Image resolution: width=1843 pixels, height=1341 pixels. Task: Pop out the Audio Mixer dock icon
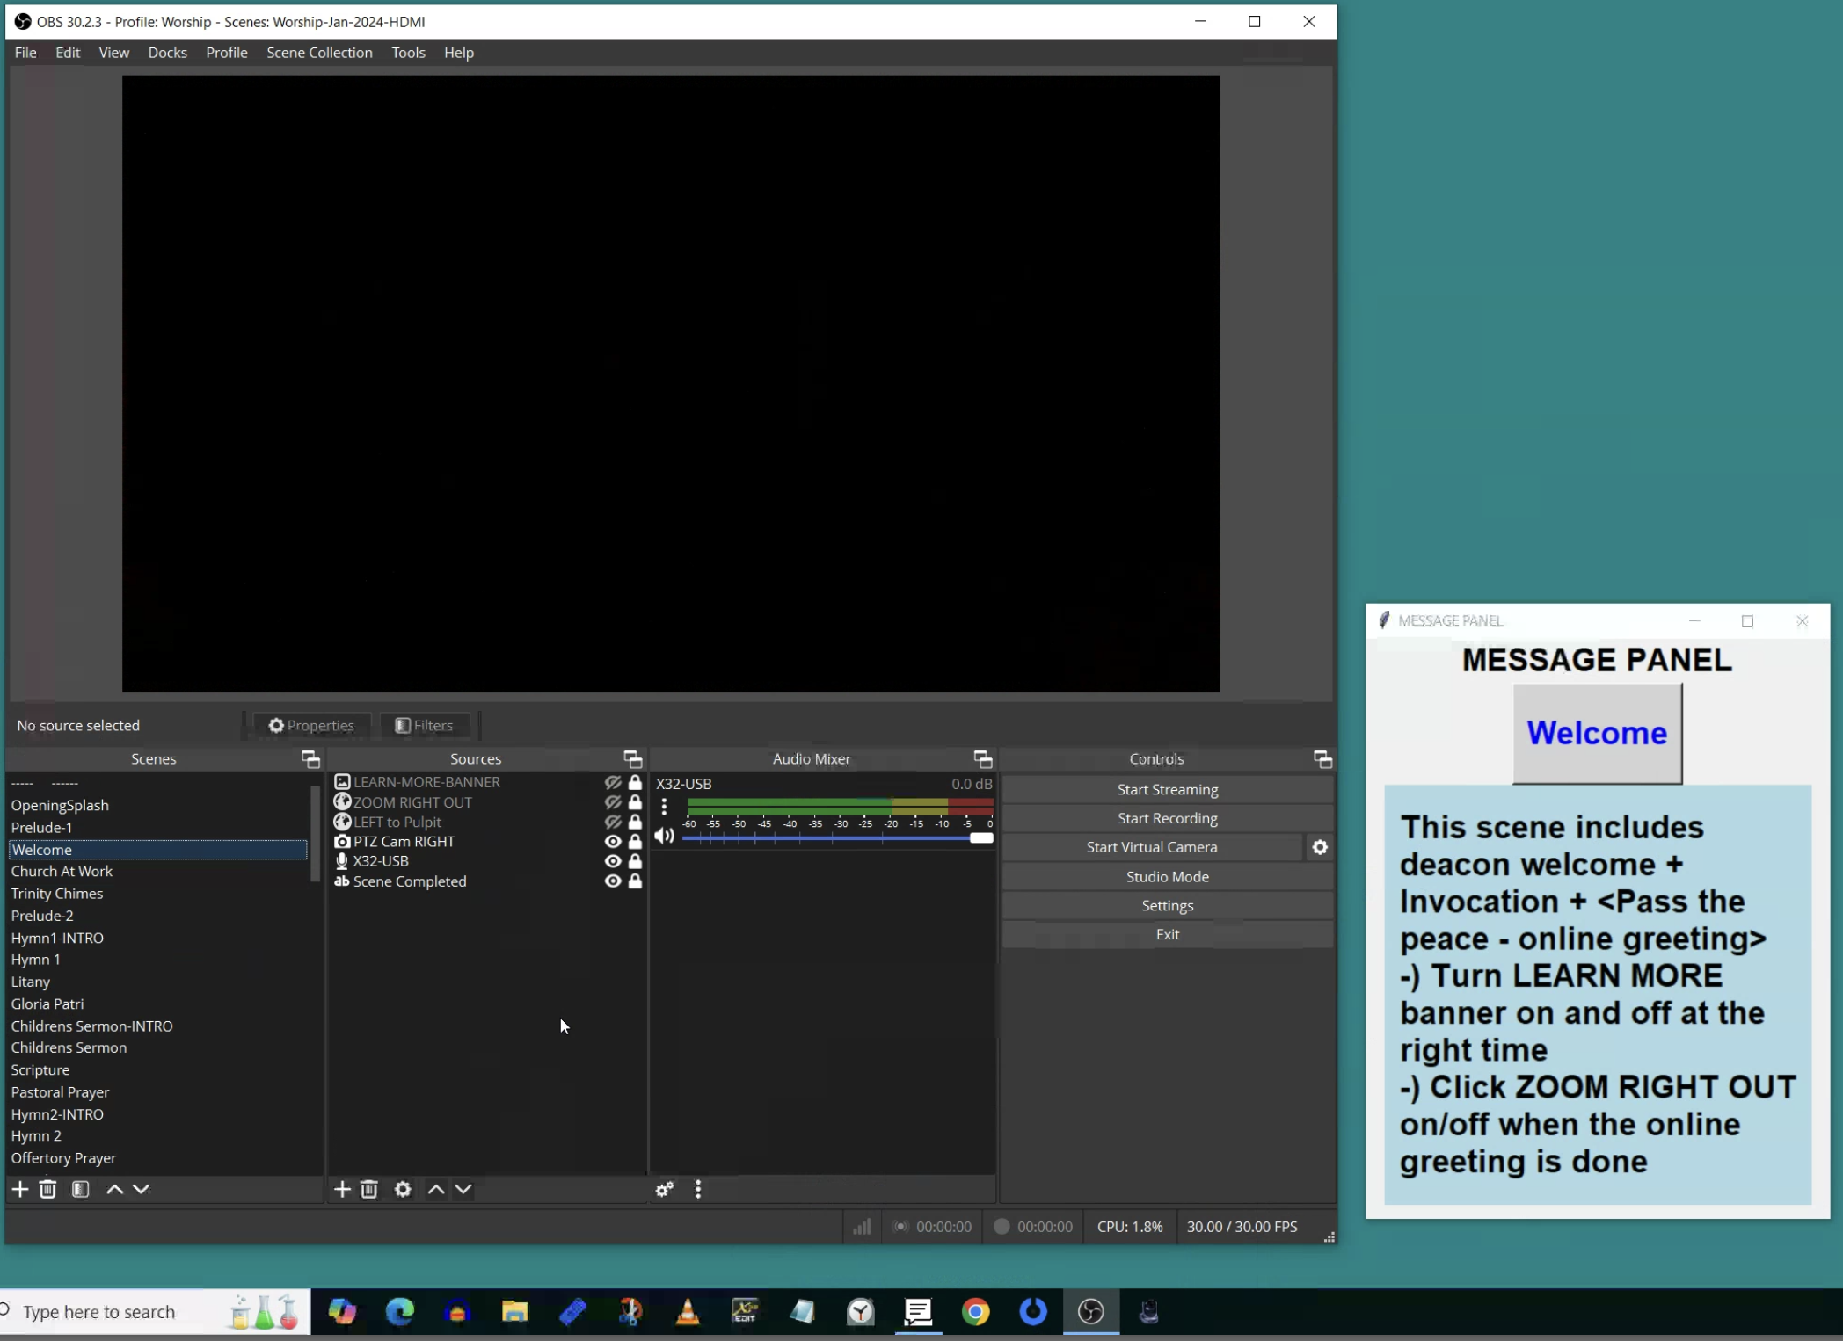[x=982, y=759]
